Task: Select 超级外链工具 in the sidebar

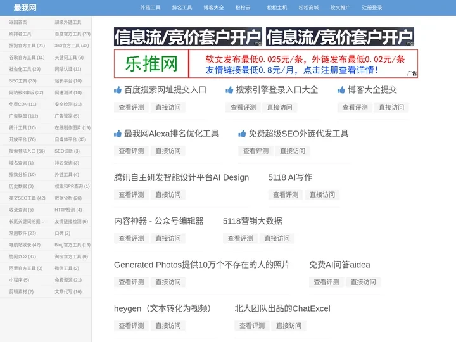Action: pos(68,22)
